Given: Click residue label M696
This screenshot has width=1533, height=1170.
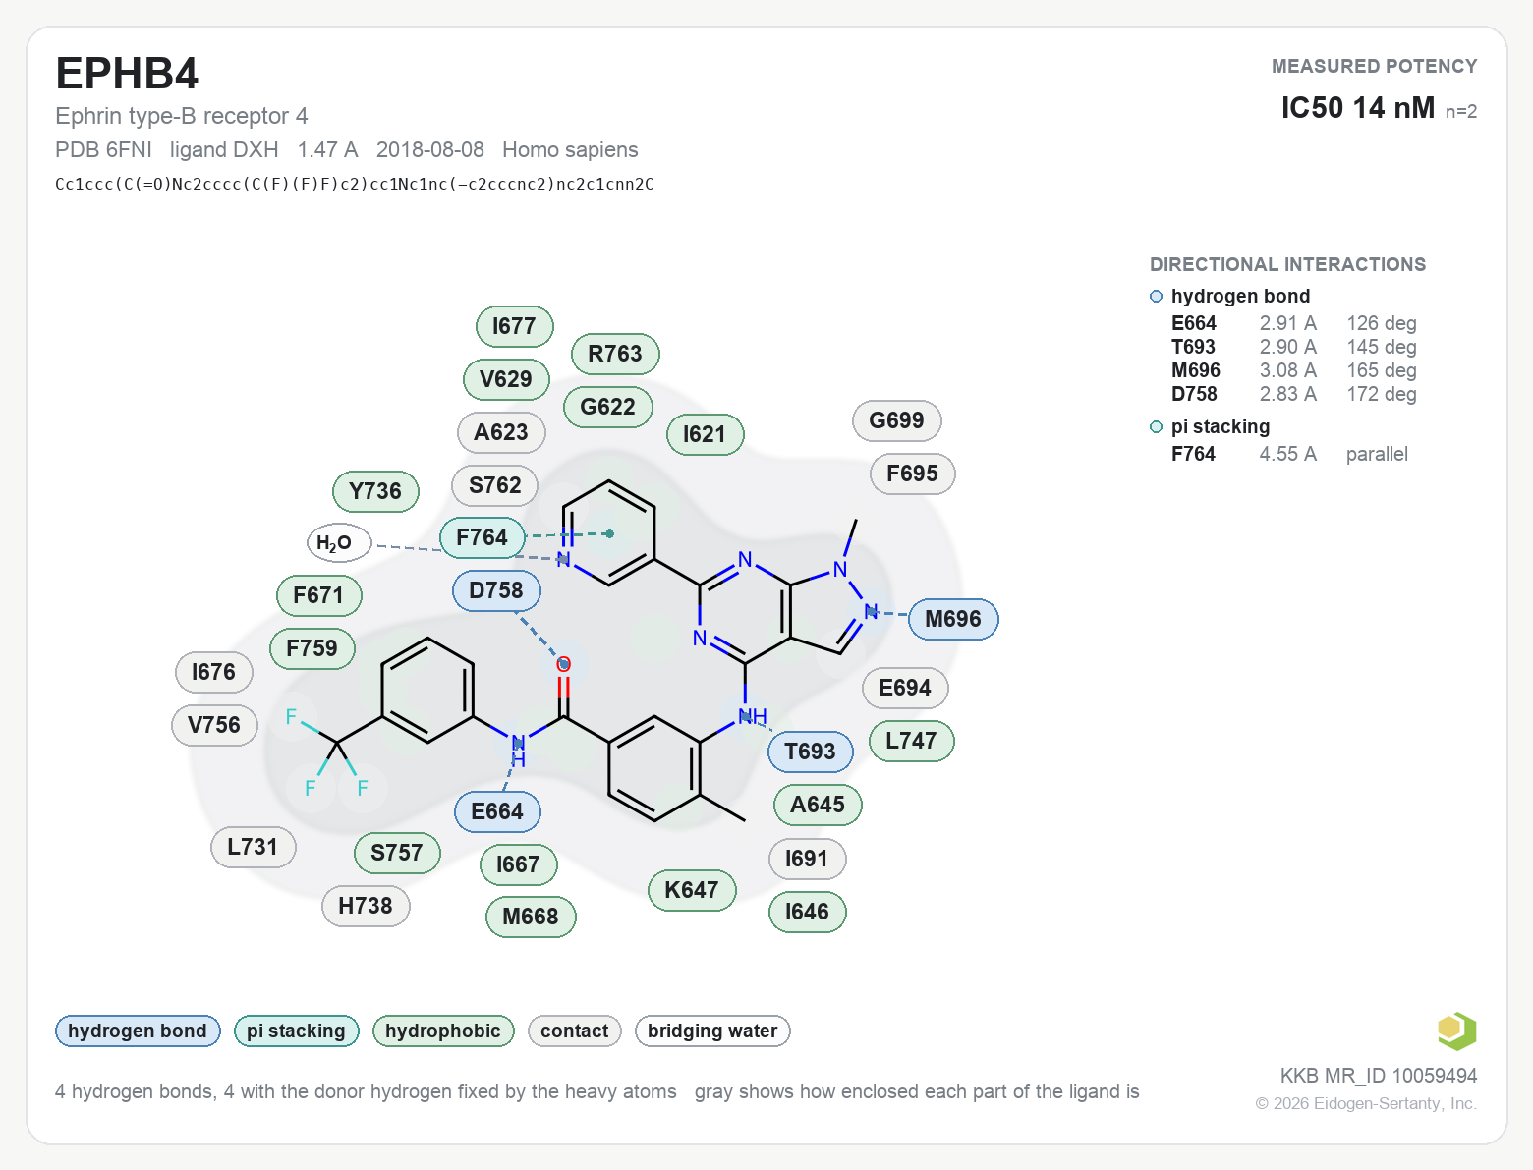Looking at the screenshot, I should [953, 619].
